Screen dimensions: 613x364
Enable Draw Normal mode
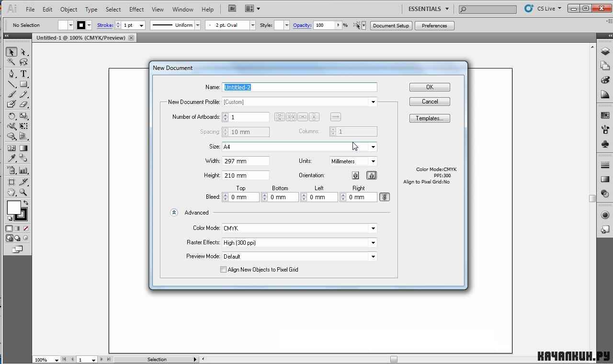[9, 238]
